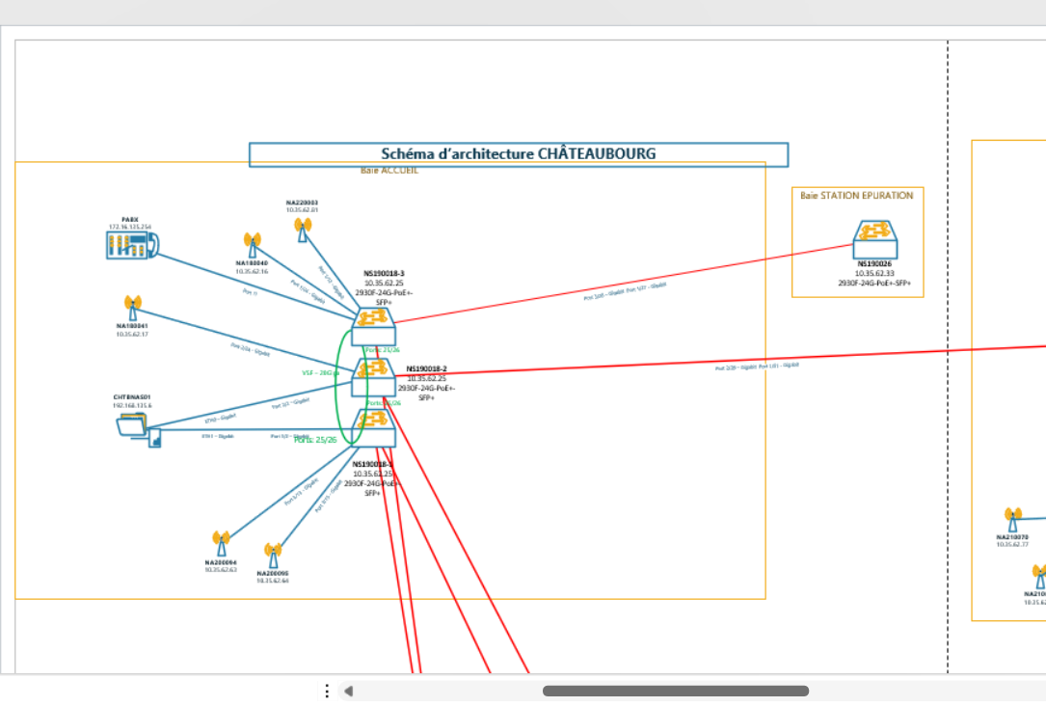Click the large green Ports: 25/26 label
Screen dimensions: 1046x707
315,440
